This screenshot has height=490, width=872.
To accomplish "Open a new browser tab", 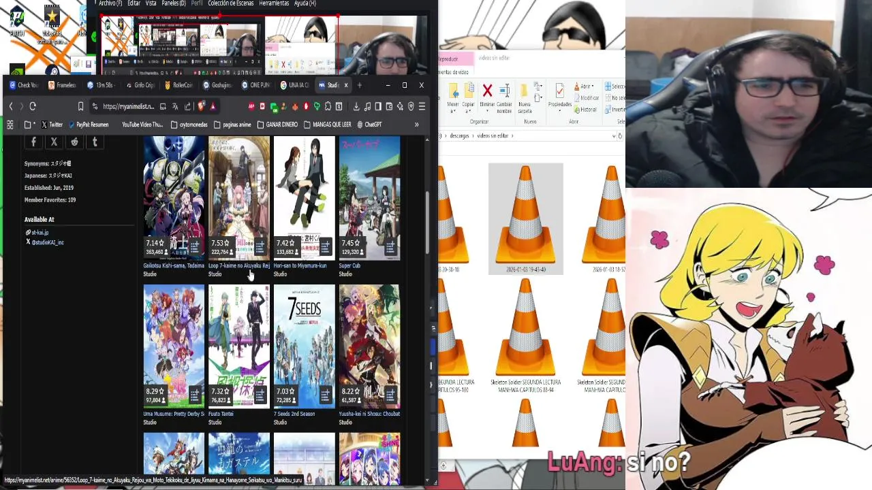I will 359,85.
